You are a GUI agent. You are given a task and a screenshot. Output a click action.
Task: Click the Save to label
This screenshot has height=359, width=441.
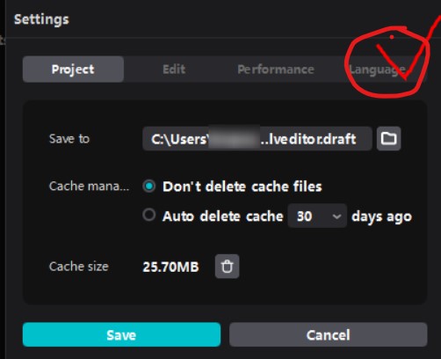click(69, 138)
